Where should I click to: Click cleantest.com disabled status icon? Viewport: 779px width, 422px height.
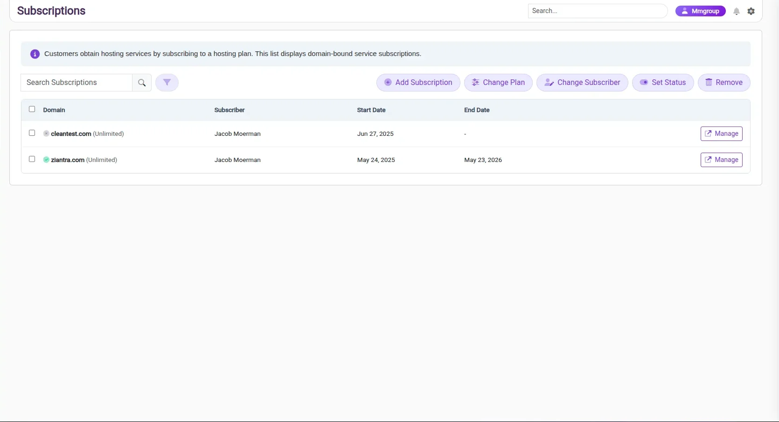click(x=46, y=134)
